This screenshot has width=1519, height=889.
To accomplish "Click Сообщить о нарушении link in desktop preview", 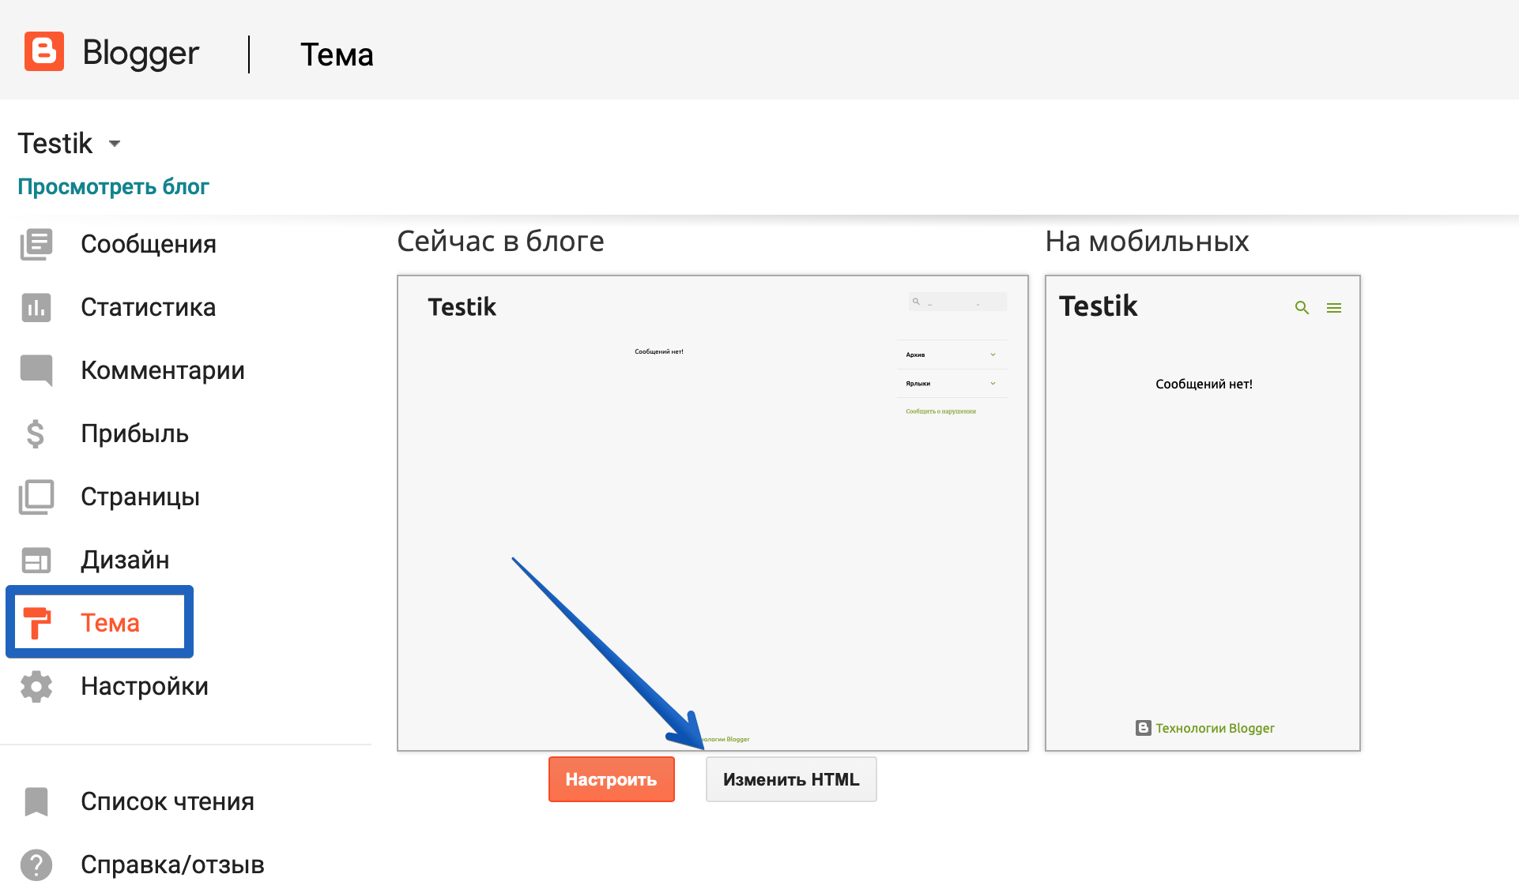I will pyautogui.click(x=940, y=411).
